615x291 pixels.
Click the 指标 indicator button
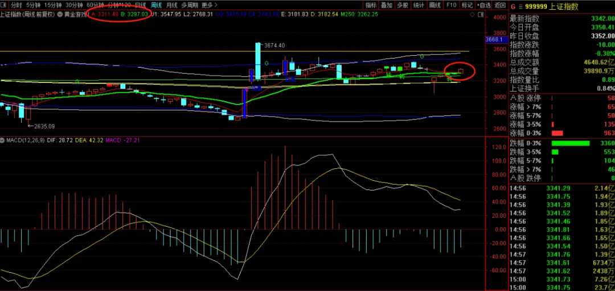pyautogui.click(x=371, y=5)
